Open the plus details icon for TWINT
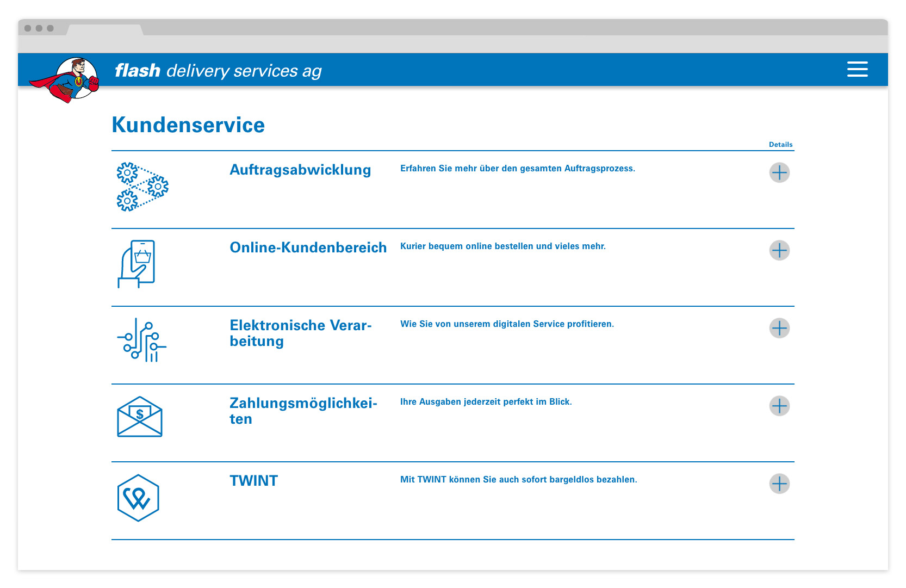 780,484
